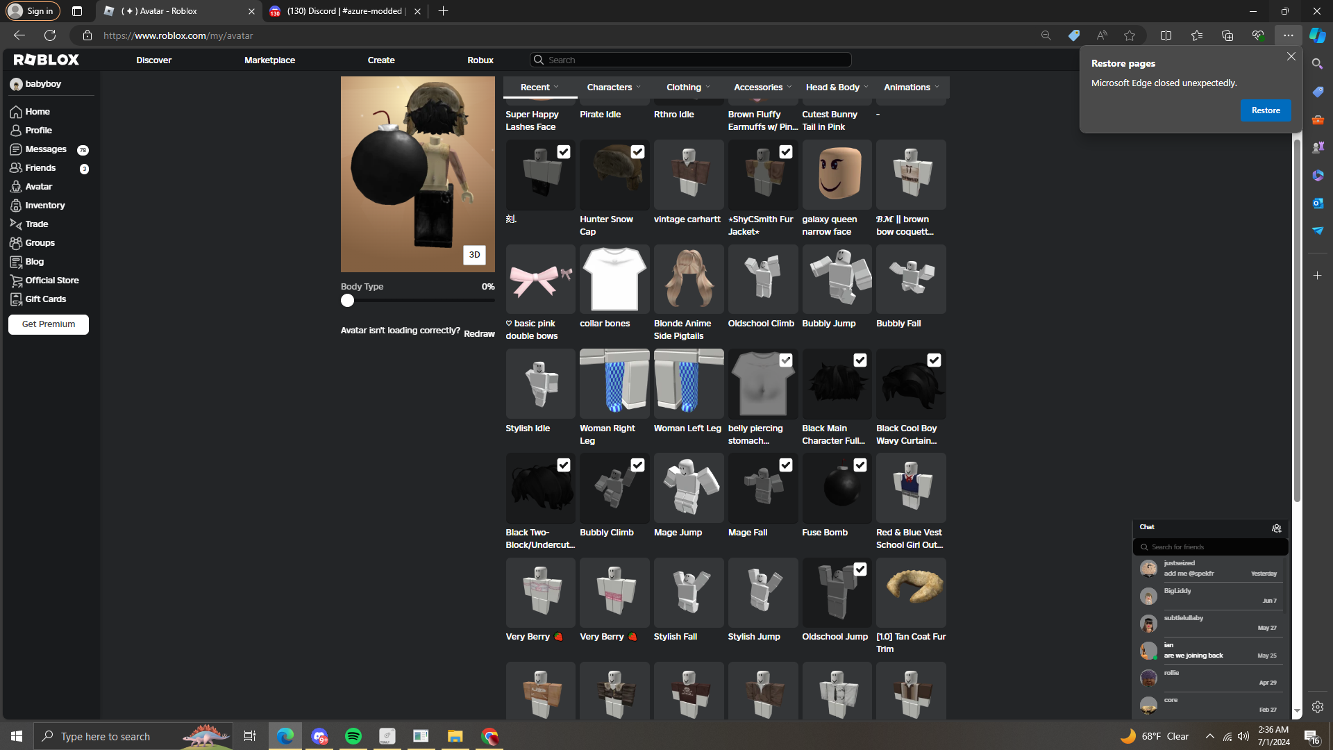
Task: Open the Profile sidebar icon
Action: [x=16, y=131]
